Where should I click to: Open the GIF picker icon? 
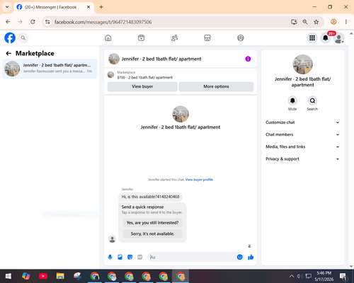(x=140, y=257)
